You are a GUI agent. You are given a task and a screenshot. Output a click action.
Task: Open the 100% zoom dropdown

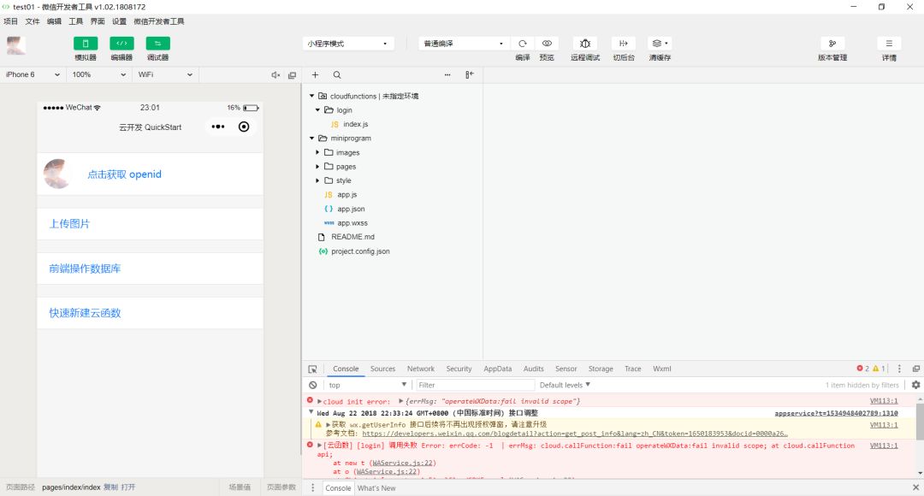98,74
